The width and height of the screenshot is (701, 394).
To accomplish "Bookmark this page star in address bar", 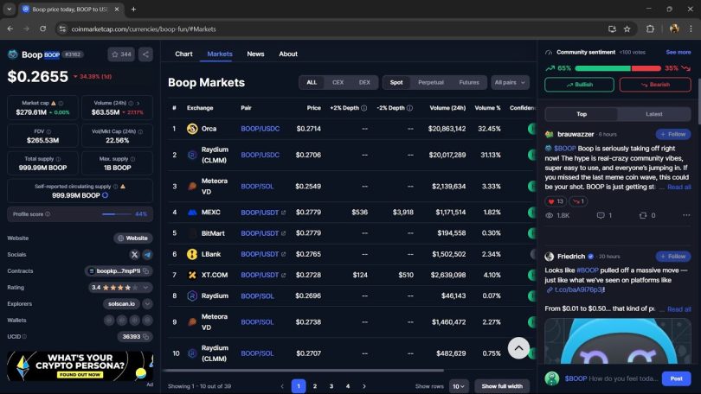I will tap(627, 29).
